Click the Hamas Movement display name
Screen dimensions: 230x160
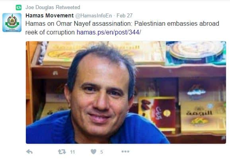click(x=50, y=15)
